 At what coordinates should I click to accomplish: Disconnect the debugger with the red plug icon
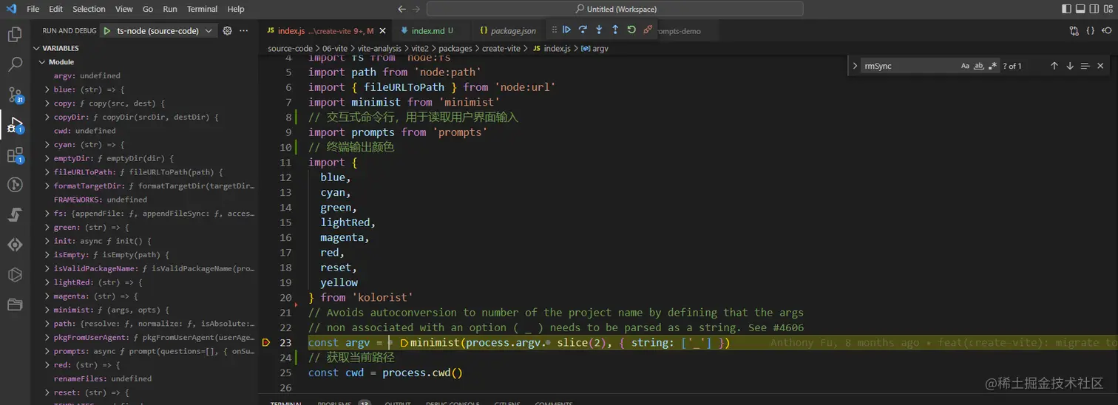tap(648, 30)
